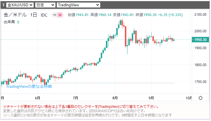The width and height of the screenshot is (211, 121).
Task: Click the 終値 1950.30 close value
Action: [146, 15]
